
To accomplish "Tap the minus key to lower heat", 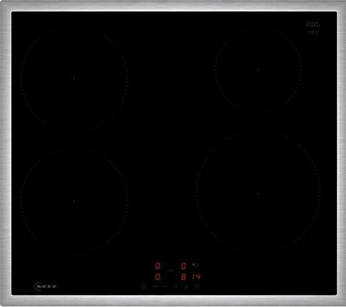I will click(165, 287).
